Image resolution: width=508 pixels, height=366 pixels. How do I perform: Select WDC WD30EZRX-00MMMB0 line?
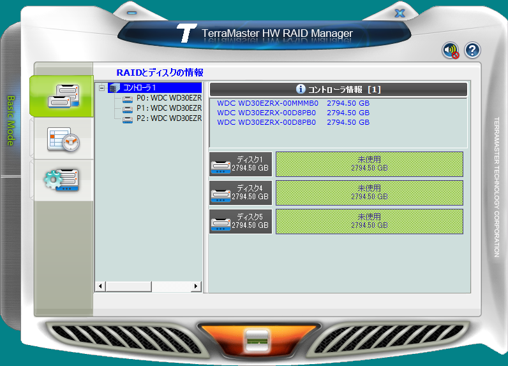[293, 103]
